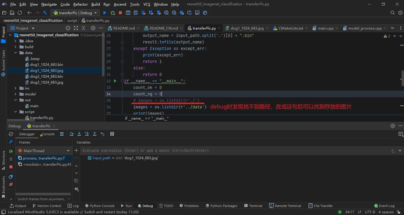Navigate back with the left arrow
This screenshot has height=215, width=404.
29,13
